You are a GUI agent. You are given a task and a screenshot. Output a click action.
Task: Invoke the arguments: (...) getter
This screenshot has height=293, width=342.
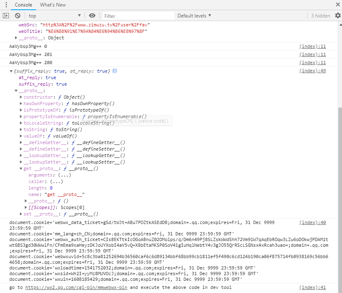[x=65, y=175]
